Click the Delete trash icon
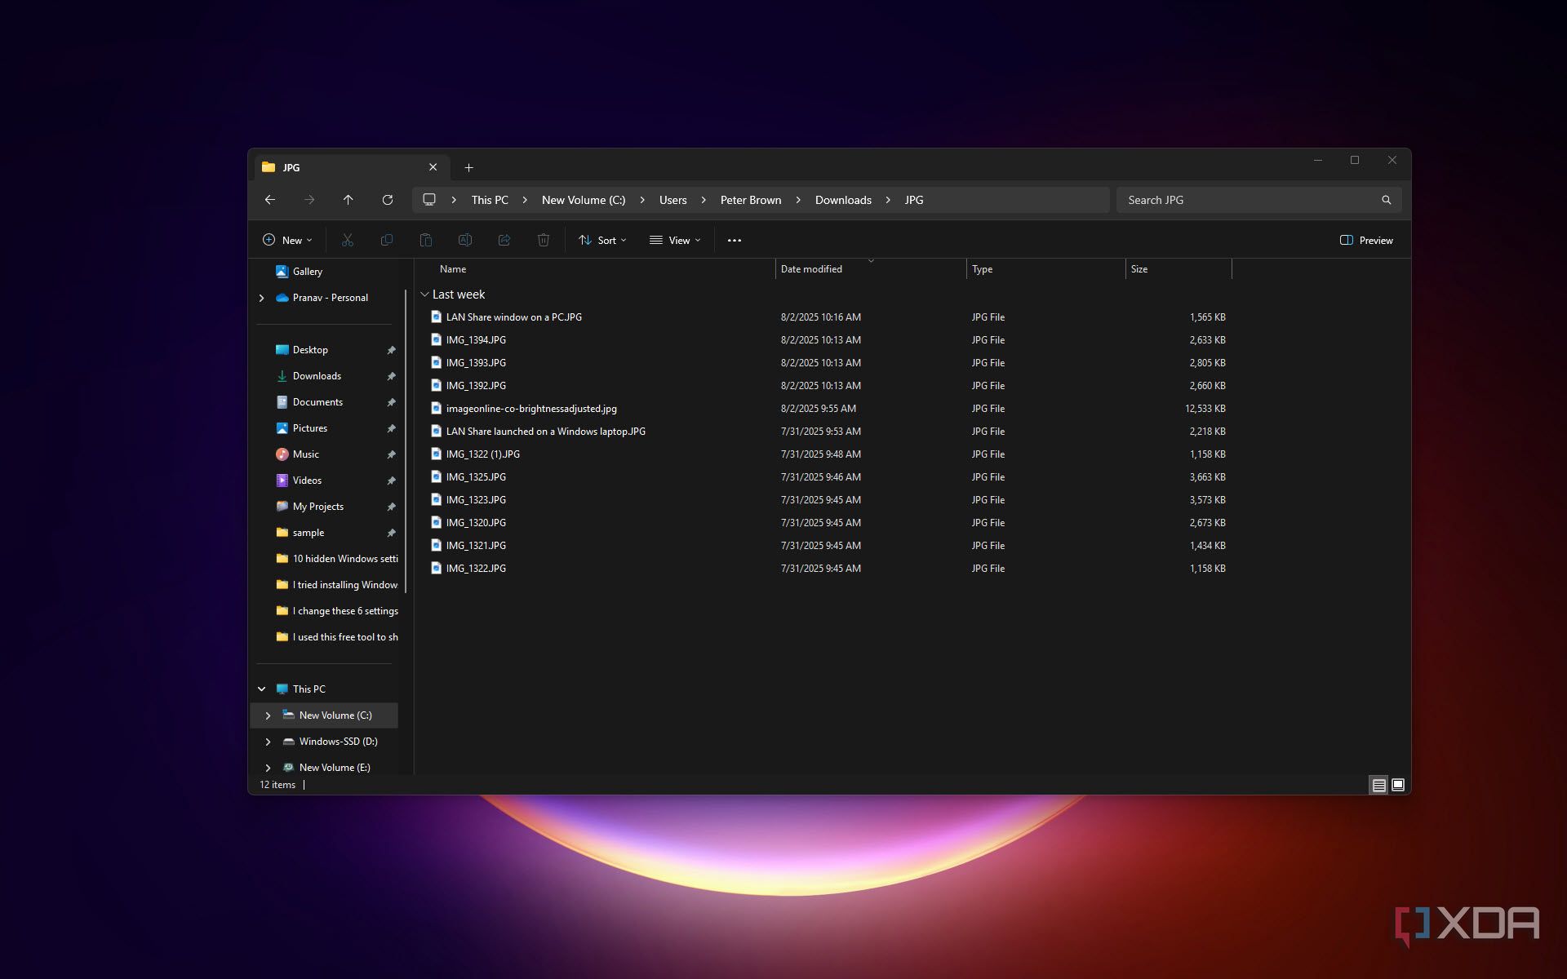Image resolution: width=1567 pixels, height=979 pixels. click(x=543, y=240)
